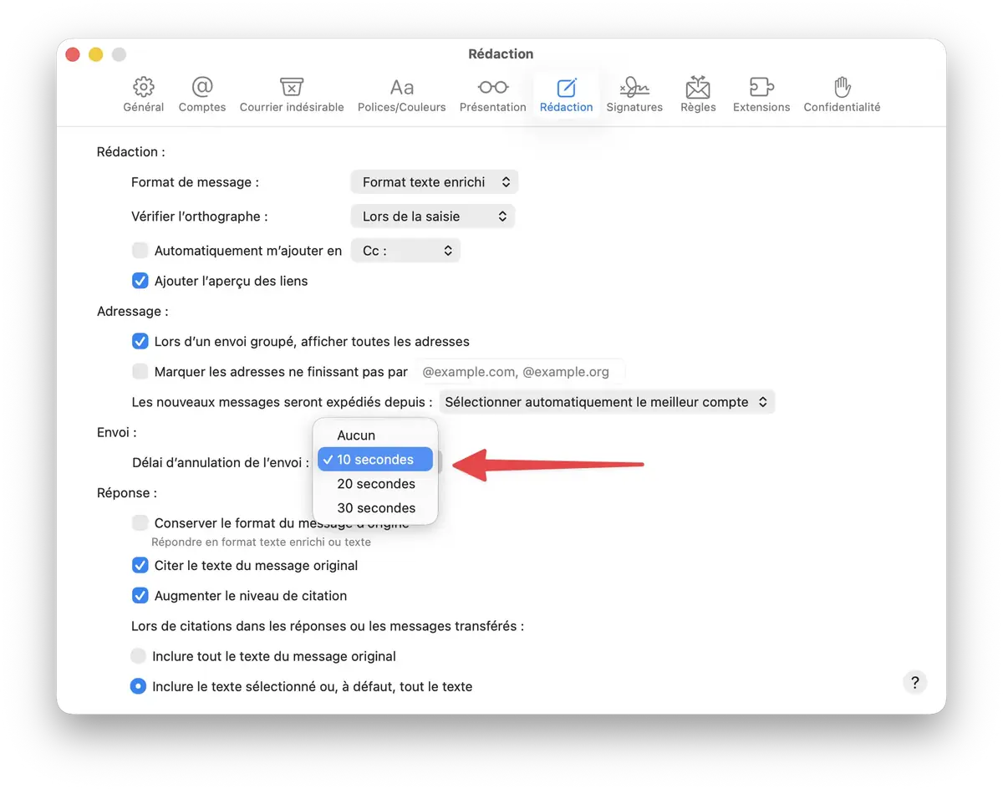This screenshot has height=789, width=1003.
Task: Switch to Présentation settings
Action: [x=492, y=94]
